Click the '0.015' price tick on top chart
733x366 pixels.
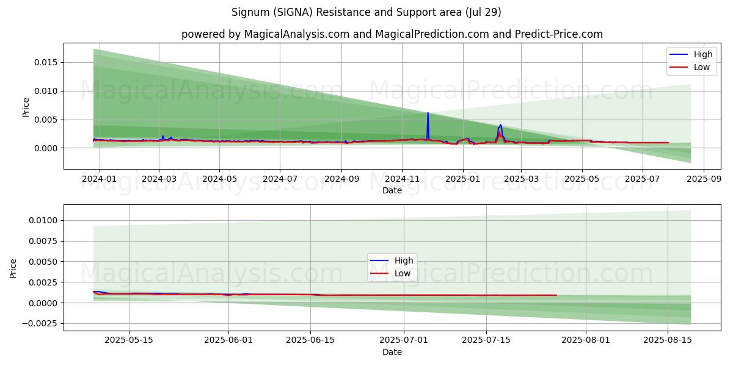[x=47, y=62]
